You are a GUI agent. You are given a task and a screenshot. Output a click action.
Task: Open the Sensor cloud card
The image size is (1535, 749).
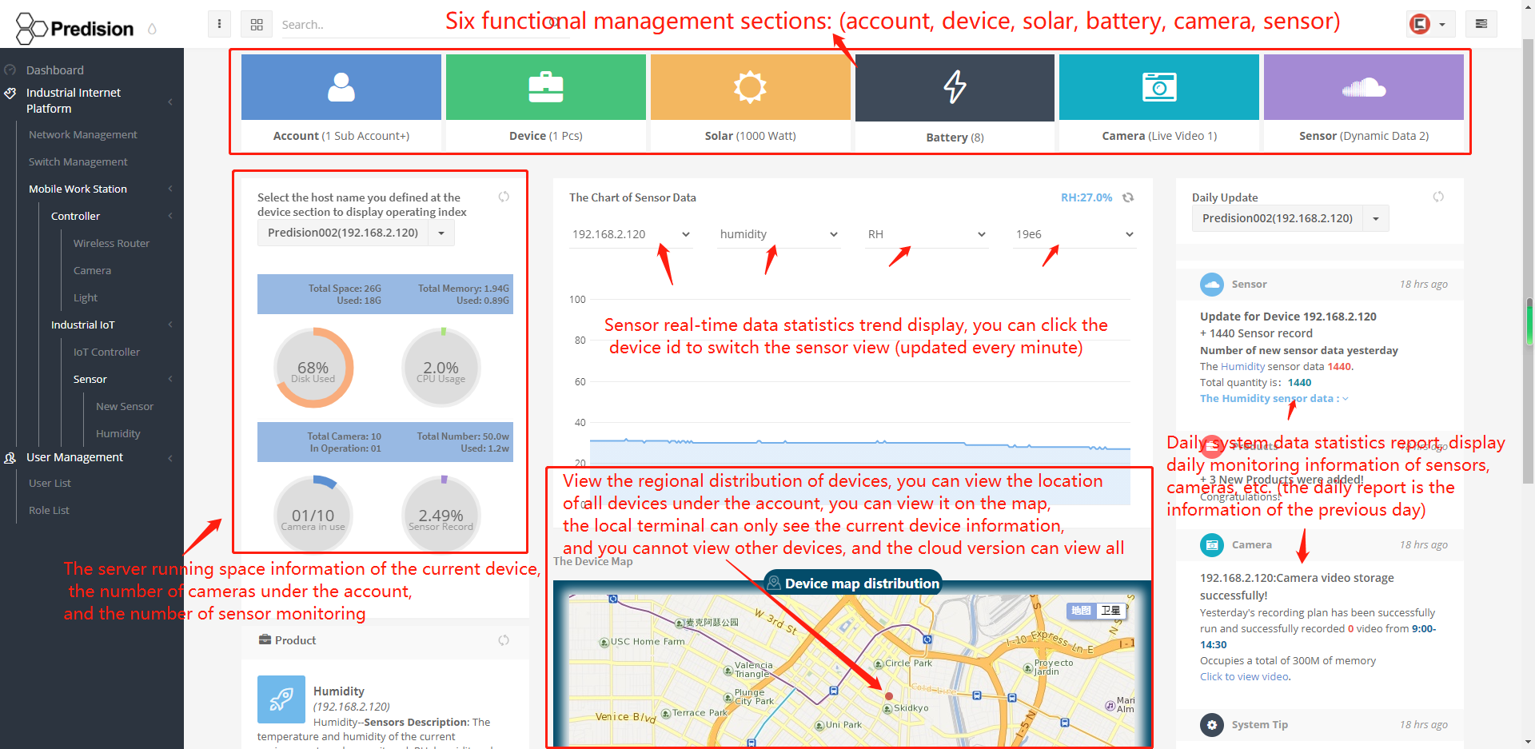click(x=1364, y=86)
